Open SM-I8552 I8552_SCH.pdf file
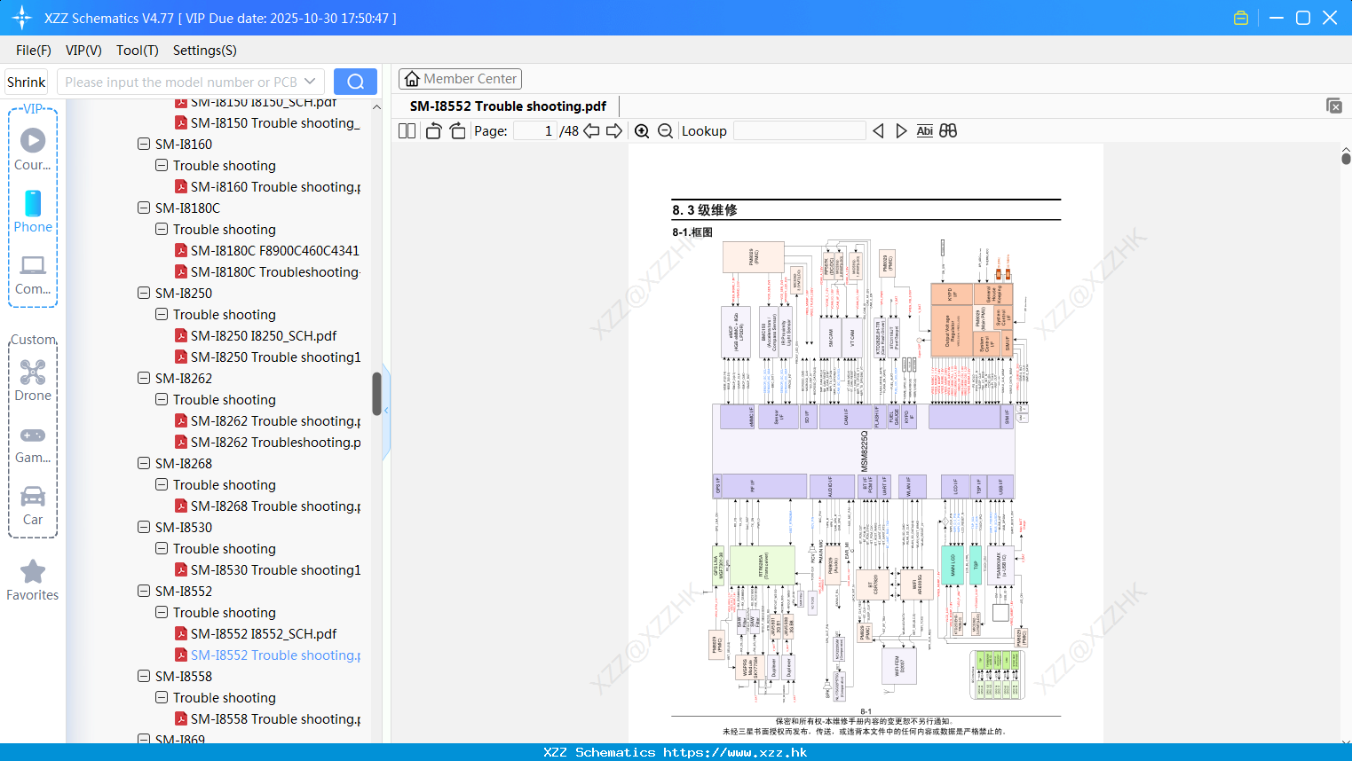Image resolution: width=1352 pixels, height=761 pixels. [x=264, y=633]
